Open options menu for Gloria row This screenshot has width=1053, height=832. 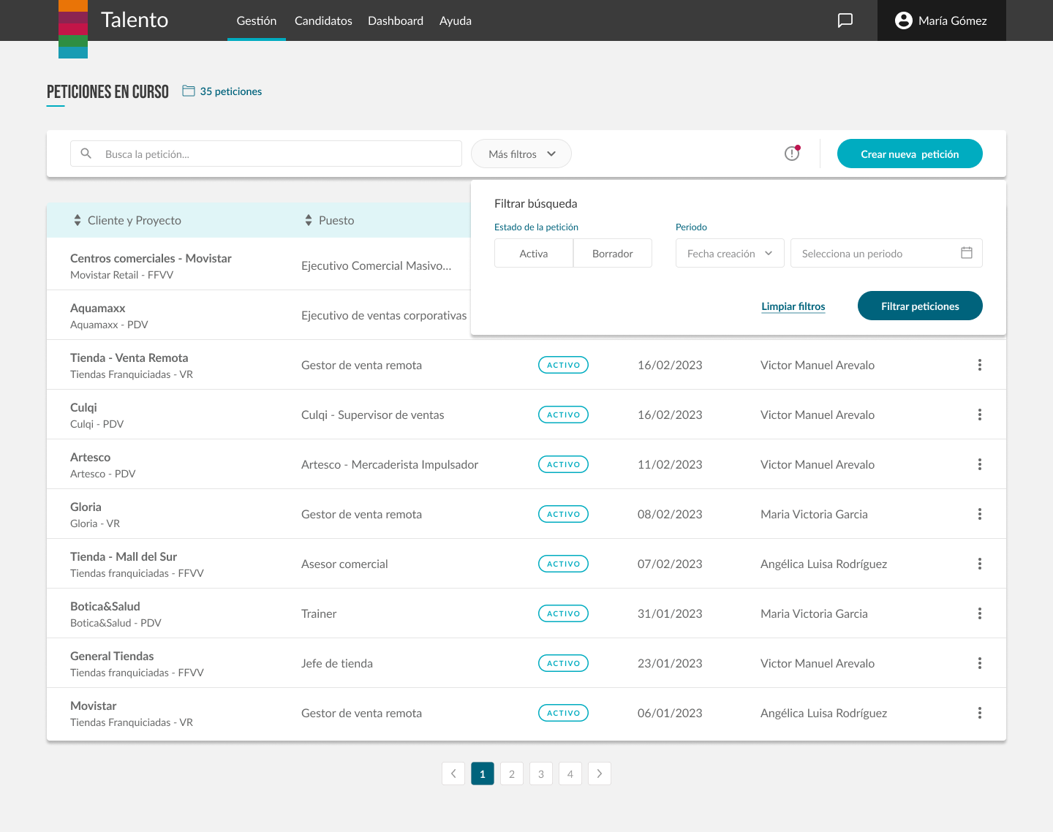pos(979,514)
